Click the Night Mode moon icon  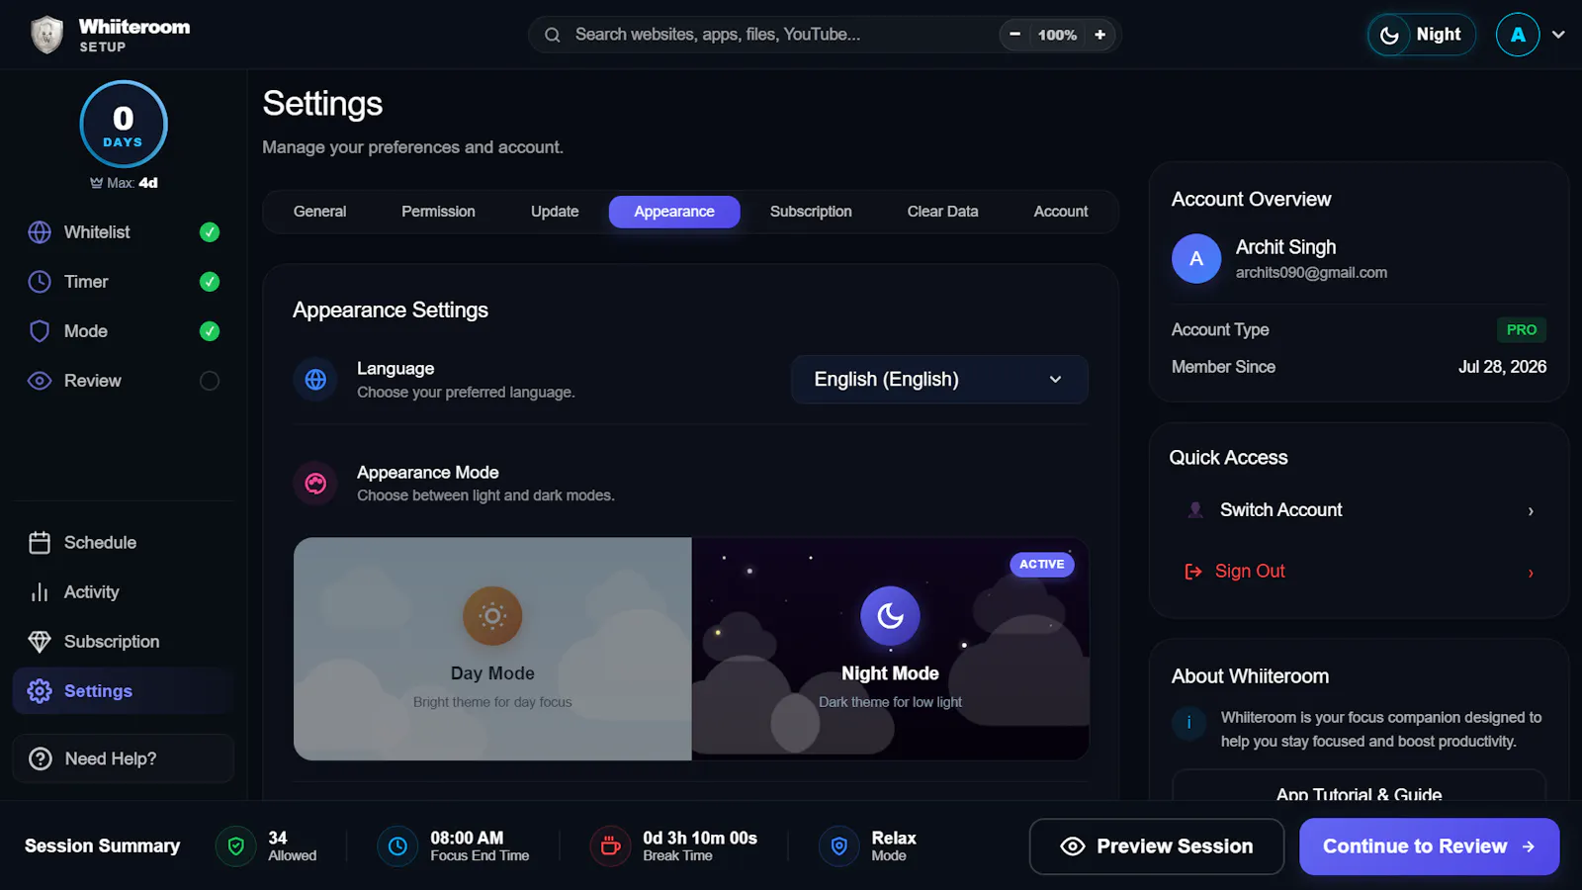click(x=890, y=616)
